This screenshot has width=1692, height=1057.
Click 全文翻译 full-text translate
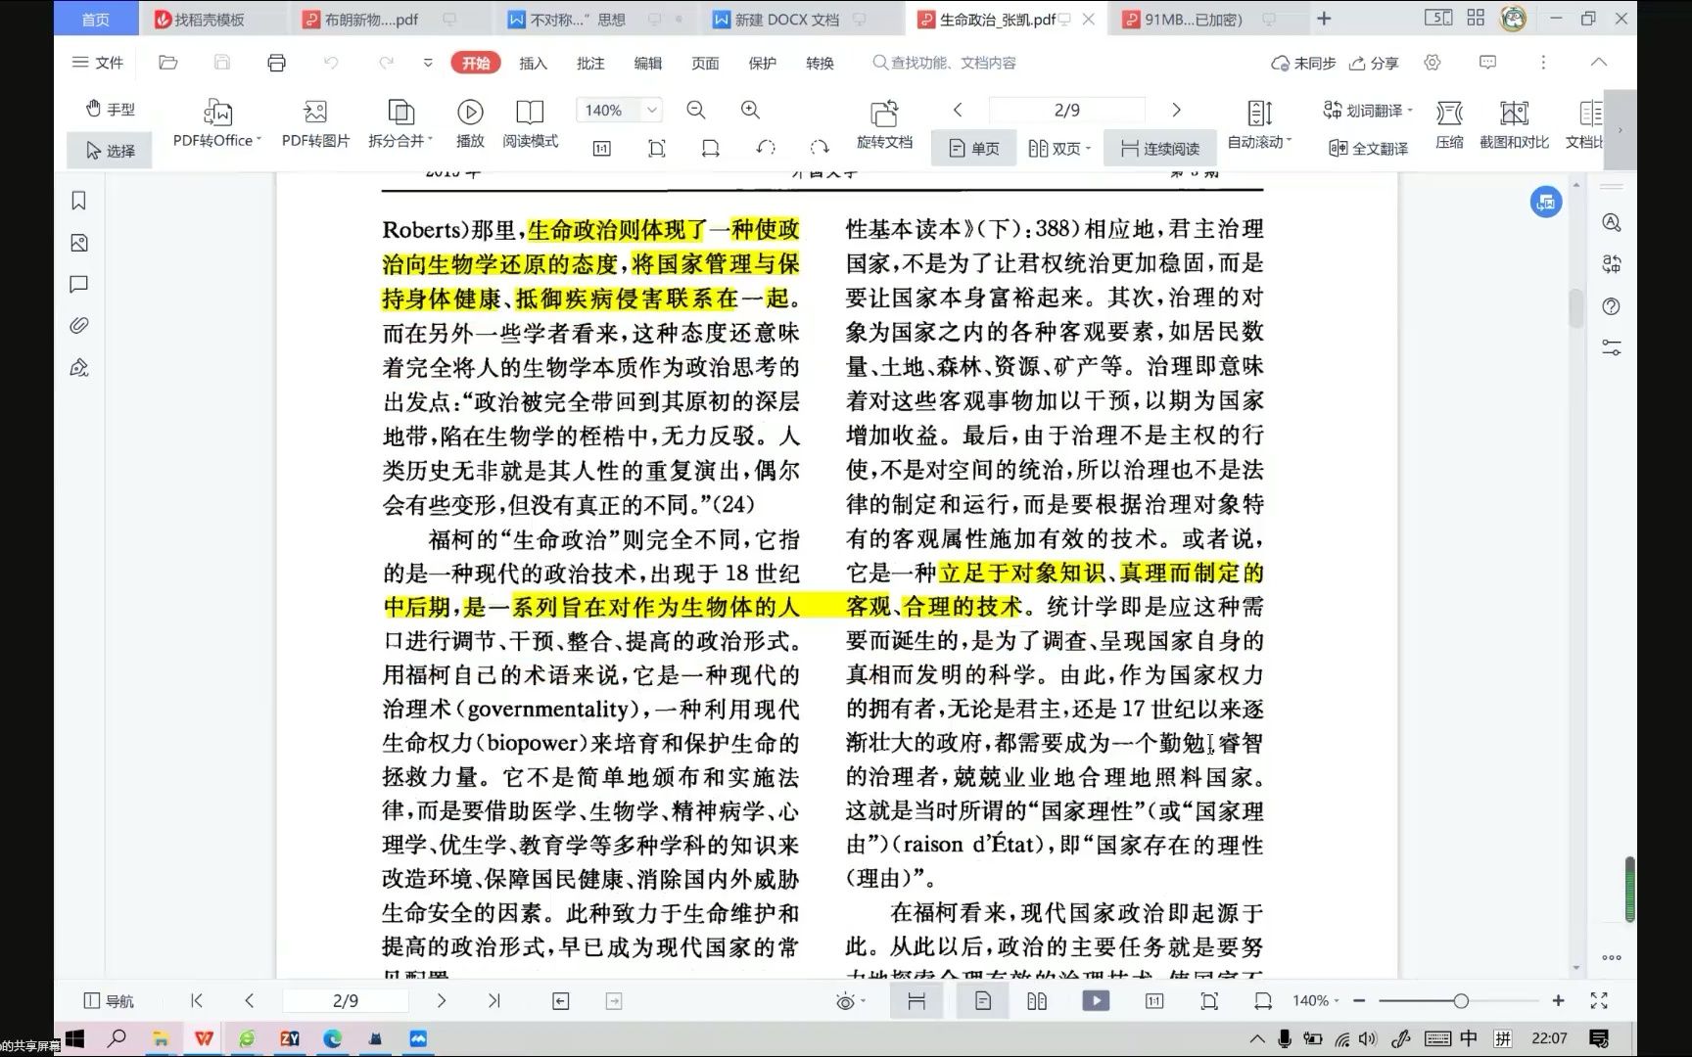click(x=1368, y=148)
